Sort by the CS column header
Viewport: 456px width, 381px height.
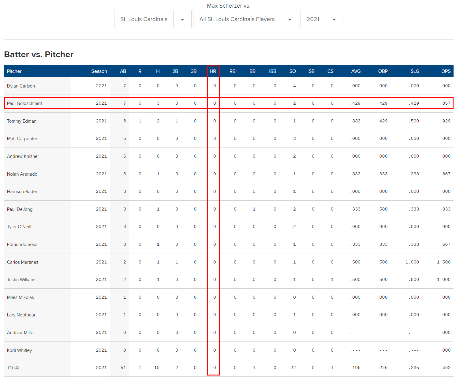[331, 71]
